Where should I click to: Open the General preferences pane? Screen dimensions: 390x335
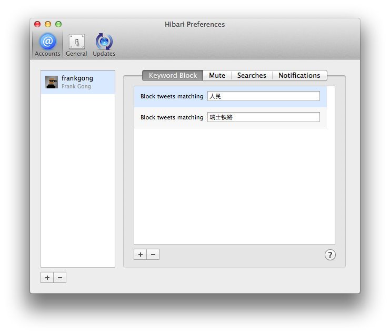click(76, 45)
